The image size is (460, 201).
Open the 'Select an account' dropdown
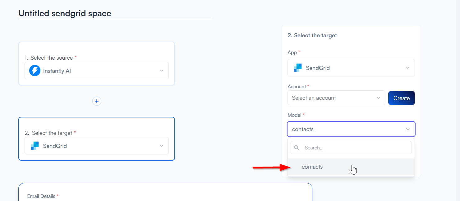[332, 98]
